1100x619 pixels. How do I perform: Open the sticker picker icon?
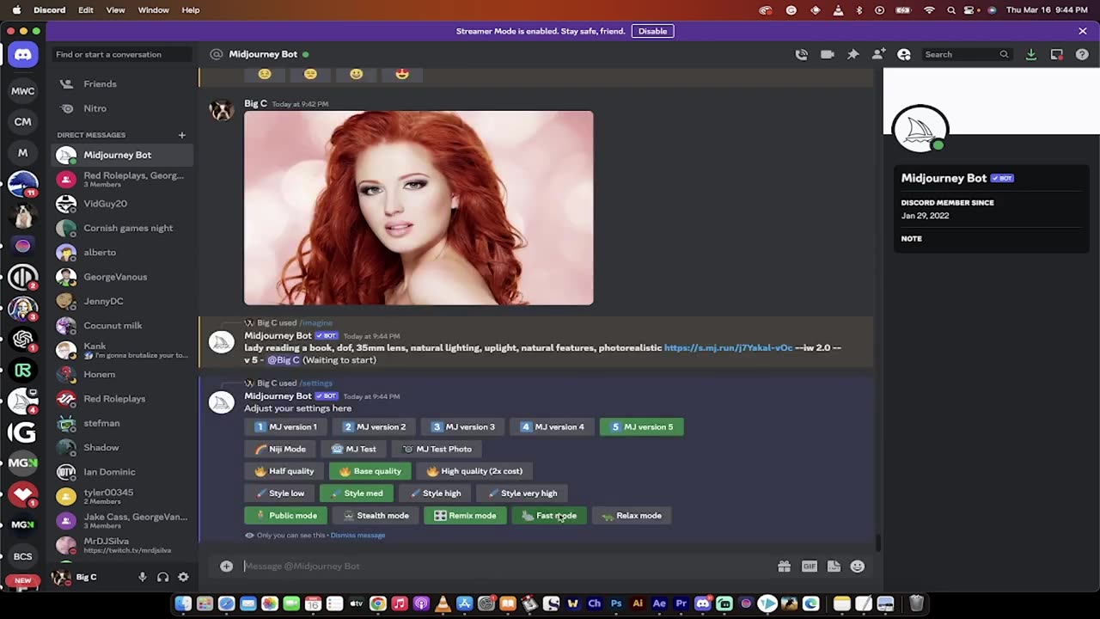pos(834,566)
